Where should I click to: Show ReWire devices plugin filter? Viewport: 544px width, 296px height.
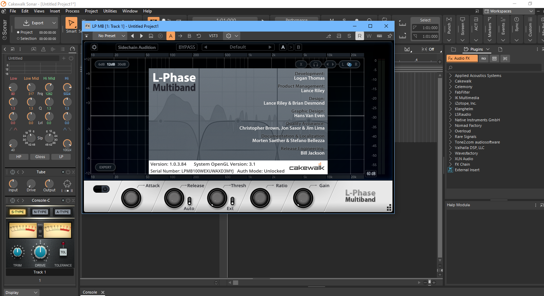pos(505,59)
